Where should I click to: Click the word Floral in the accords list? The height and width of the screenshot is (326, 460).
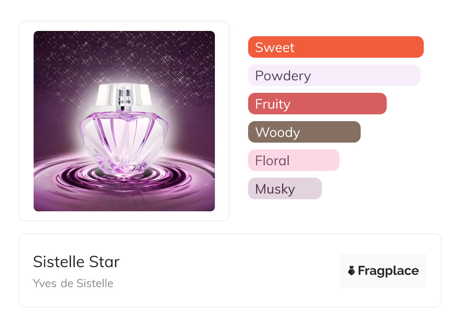point(272,161)
